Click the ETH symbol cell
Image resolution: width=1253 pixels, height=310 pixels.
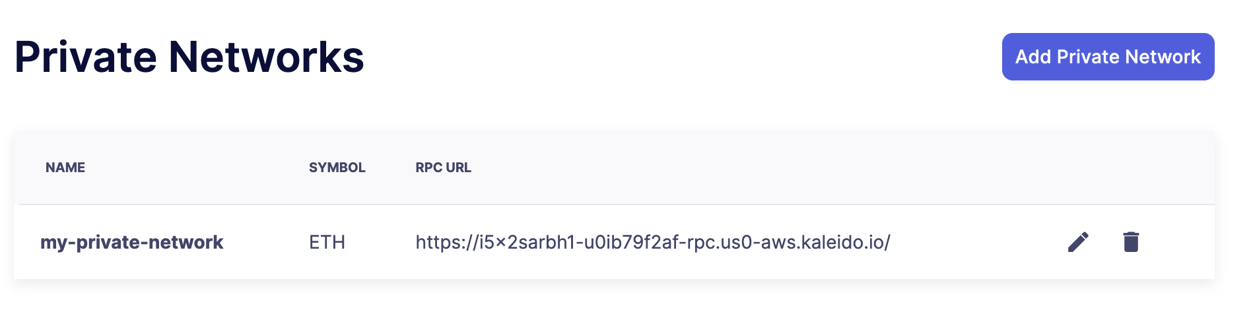[327, 242]
